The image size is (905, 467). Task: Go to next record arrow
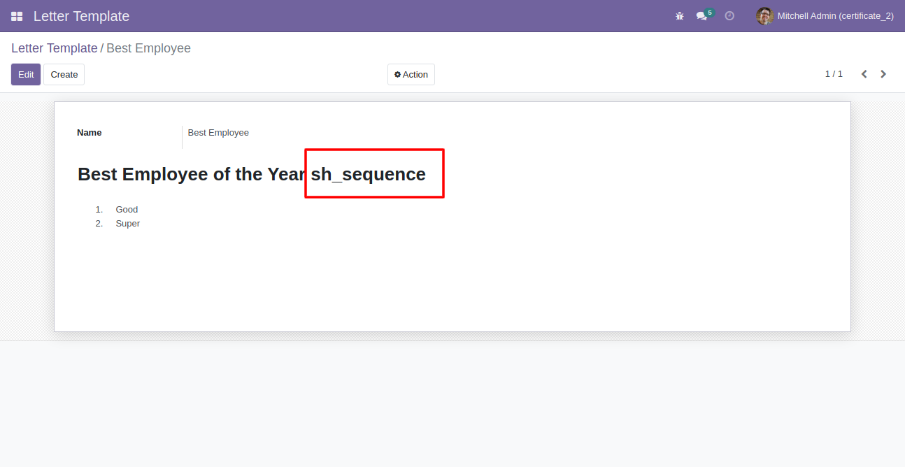883,74
